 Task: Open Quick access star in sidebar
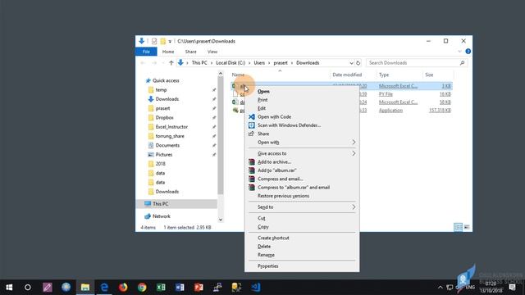coord(148,80)
